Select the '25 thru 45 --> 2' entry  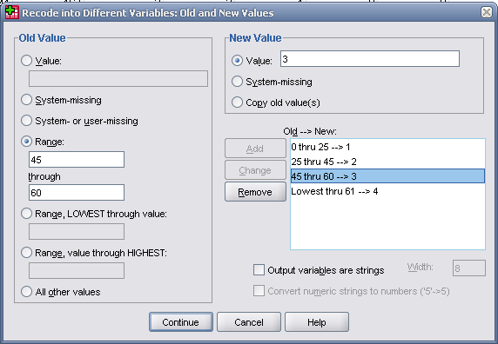click(x=387, y=162)
